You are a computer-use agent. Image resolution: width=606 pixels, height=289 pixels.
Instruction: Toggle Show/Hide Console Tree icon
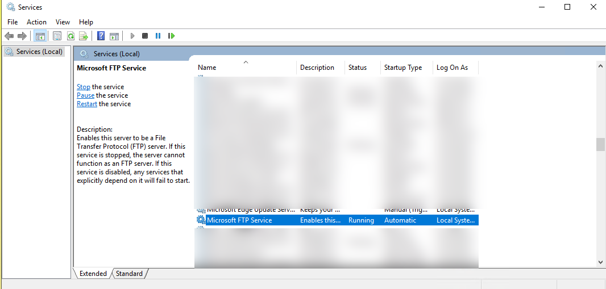pyautogui.click(x=40, y=36)
